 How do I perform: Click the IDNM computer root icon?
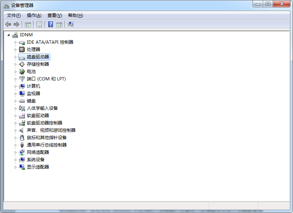coord(15,35)
